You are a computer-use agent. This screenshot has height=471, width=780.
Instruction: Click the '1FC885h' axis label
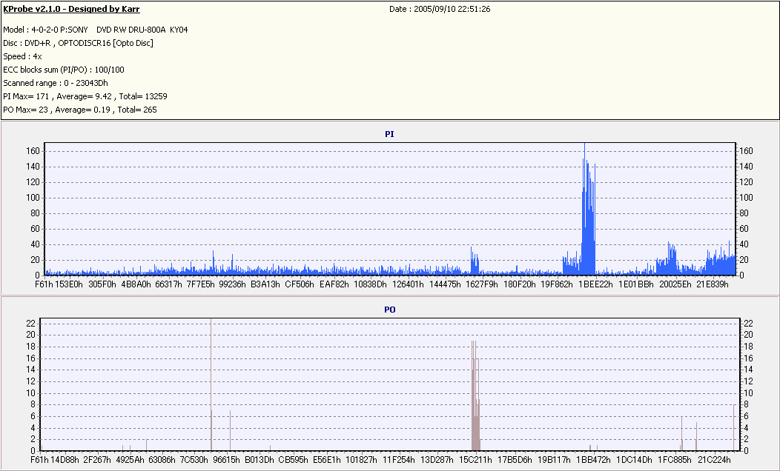pyautogui.click(x=675, y=460)
